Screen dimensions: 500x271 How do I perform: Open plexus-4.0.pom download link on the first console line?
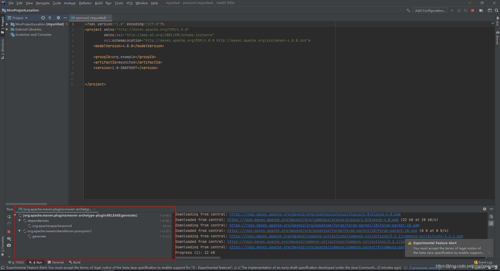pyautogui.click(x=315, y=214)
